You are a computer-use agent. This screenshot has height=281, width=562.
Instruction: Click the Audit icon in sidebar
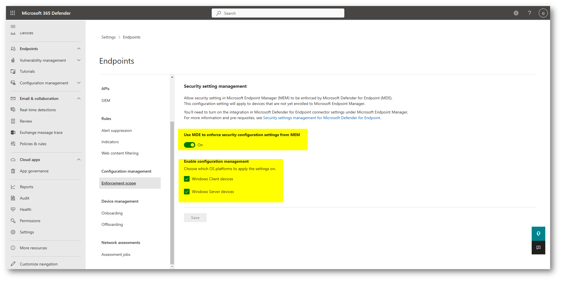coord(13,198)
